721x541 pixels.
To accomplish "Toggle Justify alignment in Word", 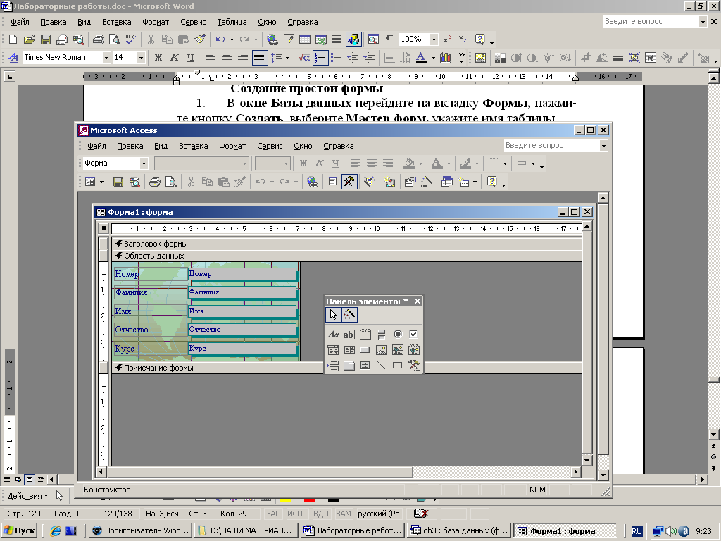I will click(x=259, y=58).
